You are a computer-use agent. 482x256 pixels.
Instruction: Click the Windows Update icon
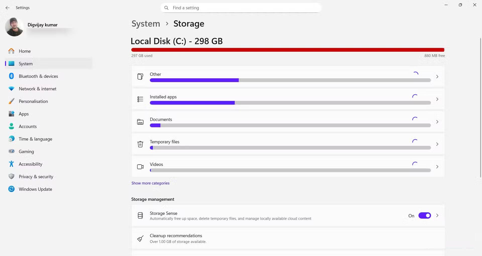tap(11, 189)
